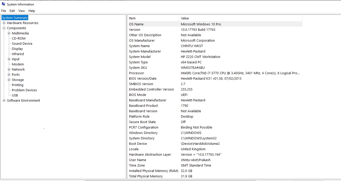Expand the Network node
Viewport: 341px width, 181px height.
tap(9, 70)
